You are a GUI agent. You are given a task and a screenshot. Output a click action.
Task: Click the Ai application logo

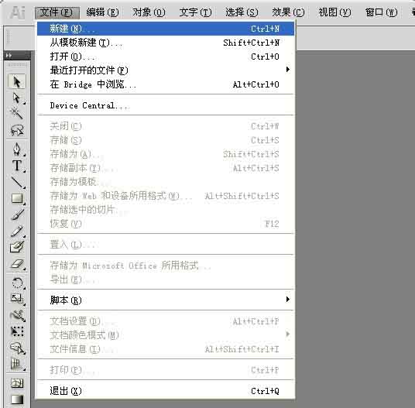tap(18, 12)
